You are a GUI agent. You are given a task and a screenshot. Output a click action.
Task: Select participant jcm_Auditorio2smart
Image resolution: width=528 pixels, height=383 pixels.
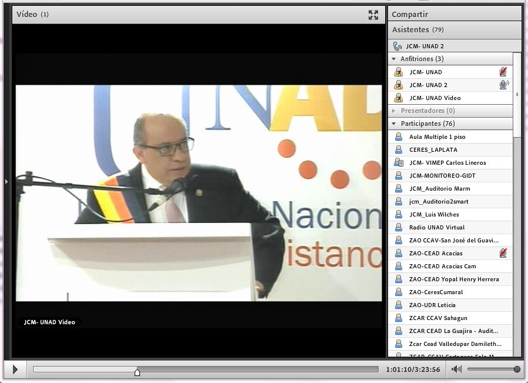pyautogui.click(x=450, y=201)
